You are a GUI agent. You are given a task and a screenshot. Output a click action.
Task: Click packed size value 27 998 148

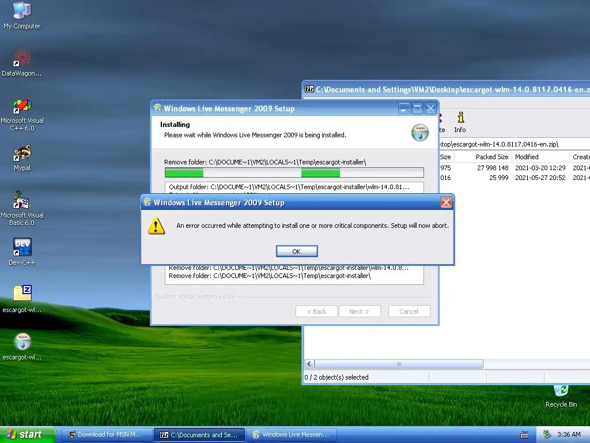[493, 168]
